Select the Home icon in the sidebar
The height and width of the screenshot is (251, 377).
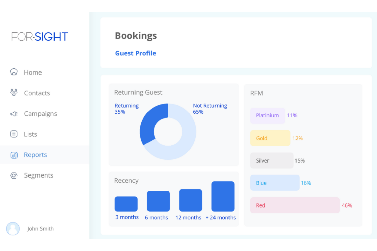point(14,72)
